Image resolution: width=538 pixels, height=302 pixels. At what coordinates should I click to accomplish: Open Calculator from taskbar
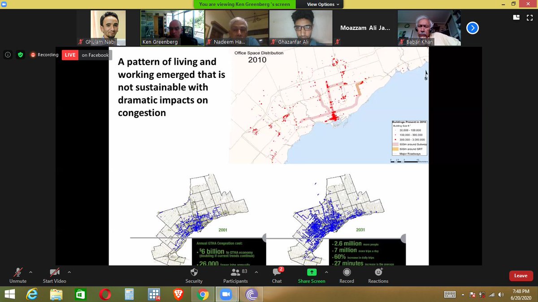(130, 294)
